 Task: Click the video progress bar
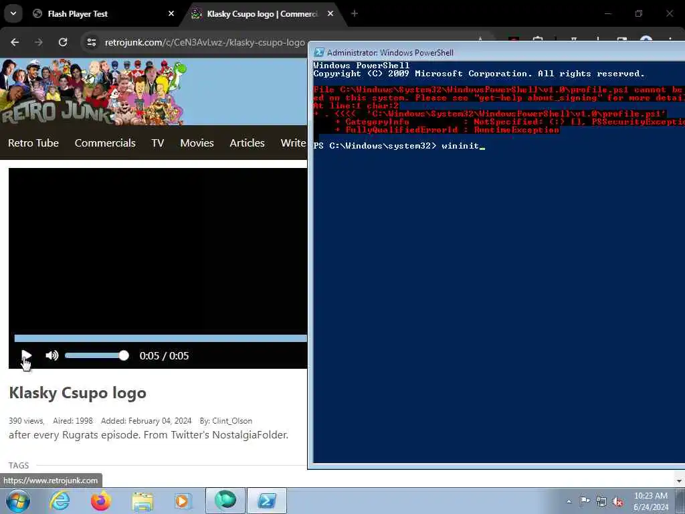coord(161,338)
